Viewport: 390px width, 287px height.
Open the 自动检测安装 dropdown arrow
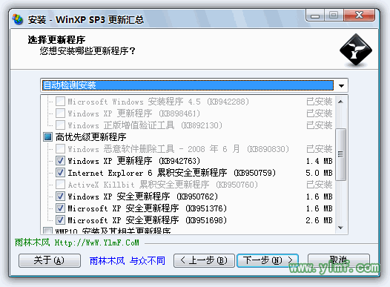pos(341,86)
